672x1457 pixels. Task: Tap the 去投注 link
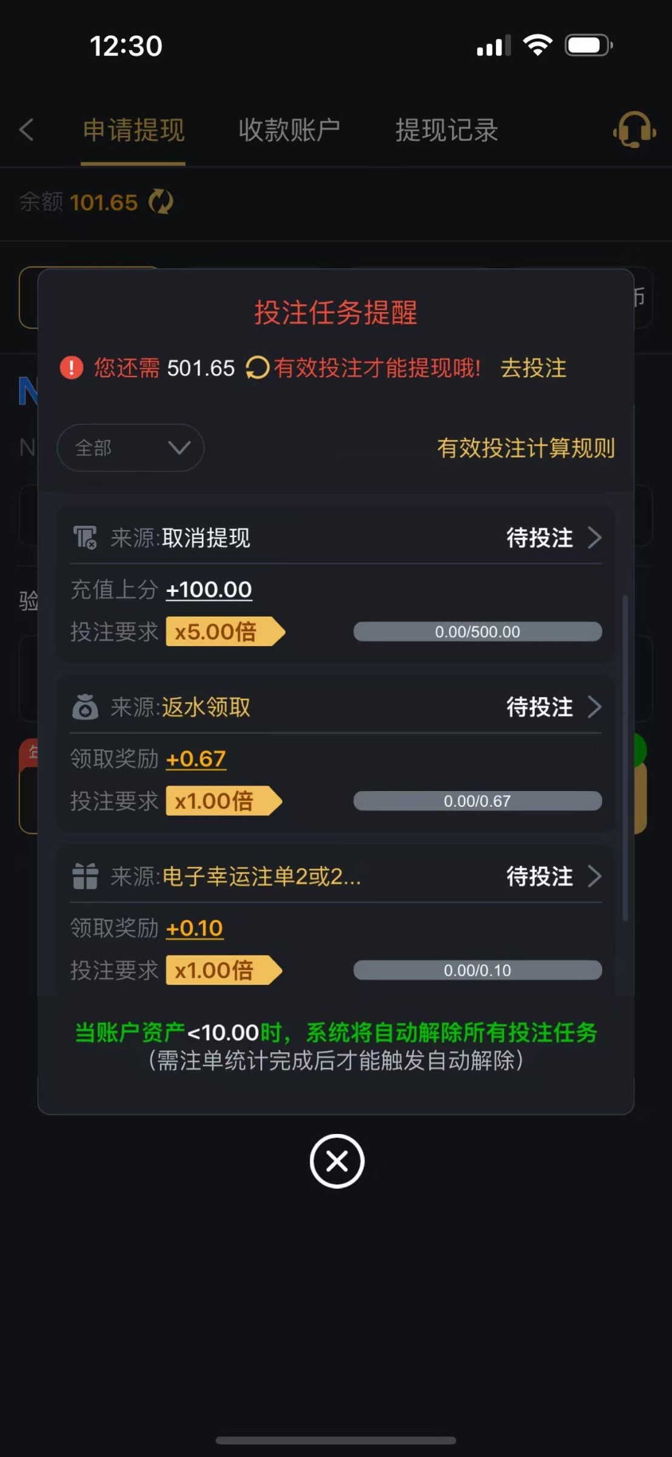533,368
